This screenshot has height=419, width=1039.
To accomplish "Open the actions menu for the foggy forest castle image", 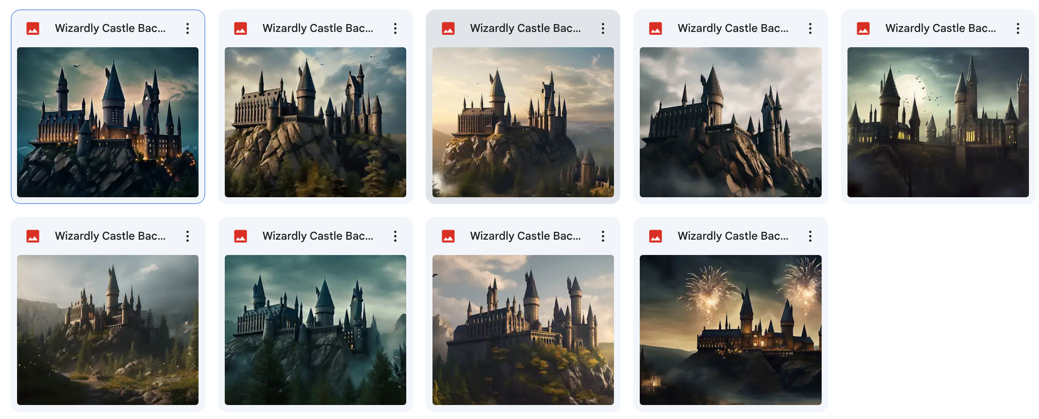I will click(x=187, y=236).
